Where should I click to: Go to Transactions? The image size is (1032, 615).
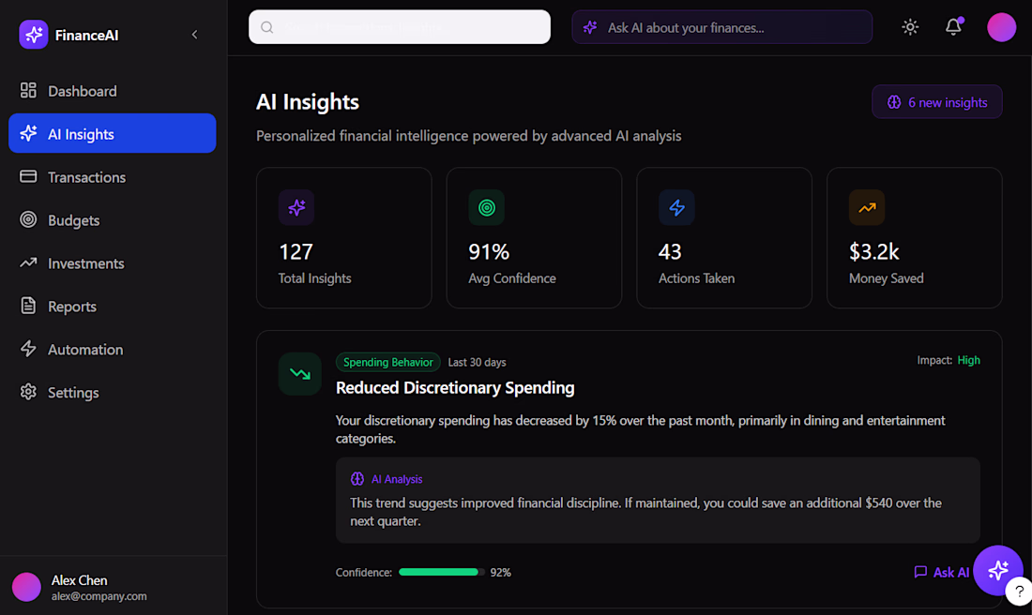[x=112, y=177]
